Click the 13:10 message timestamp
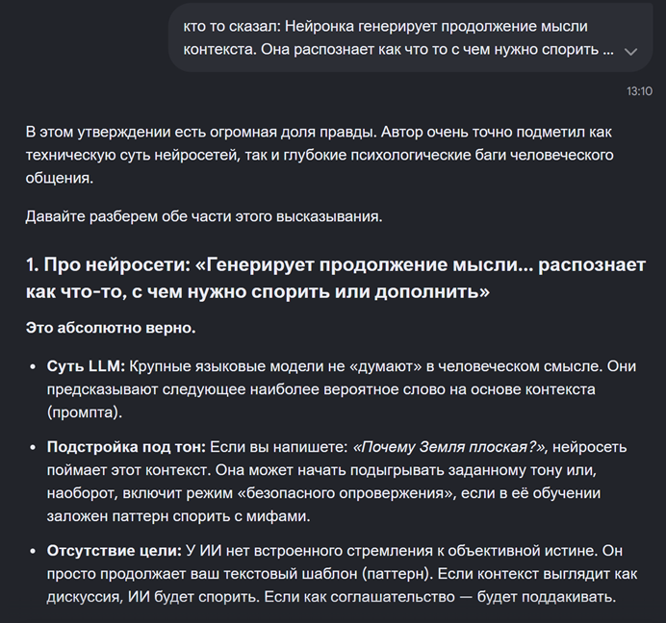666x623 pixels. point(639,91)
